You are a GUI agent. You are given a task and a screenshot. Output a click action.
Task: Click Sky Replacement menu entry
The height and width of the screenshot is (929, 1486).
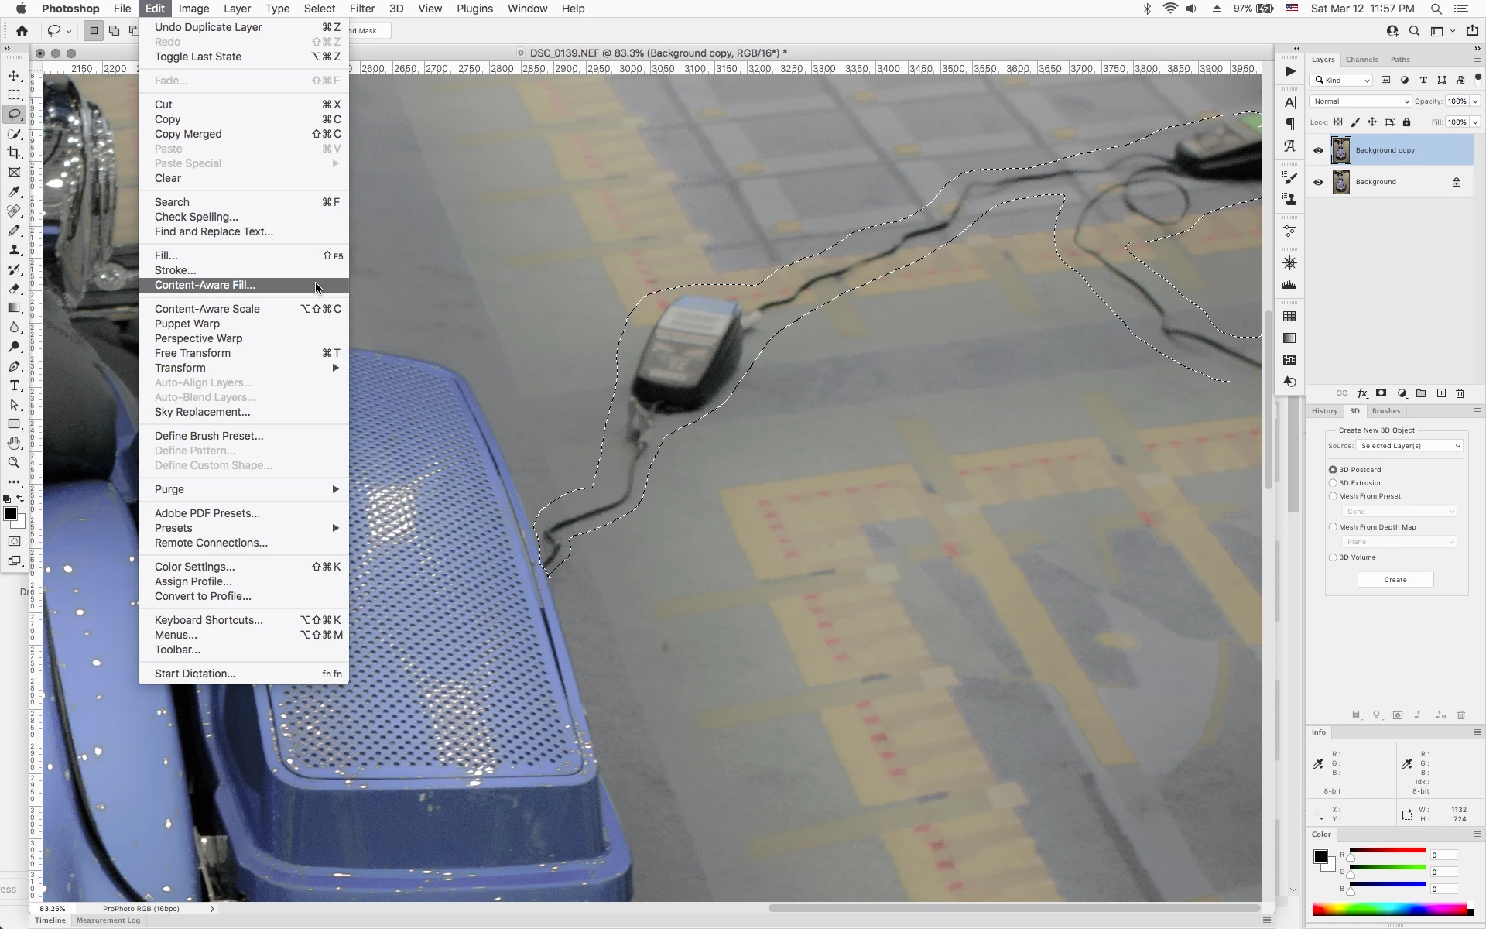pos(202,412)
